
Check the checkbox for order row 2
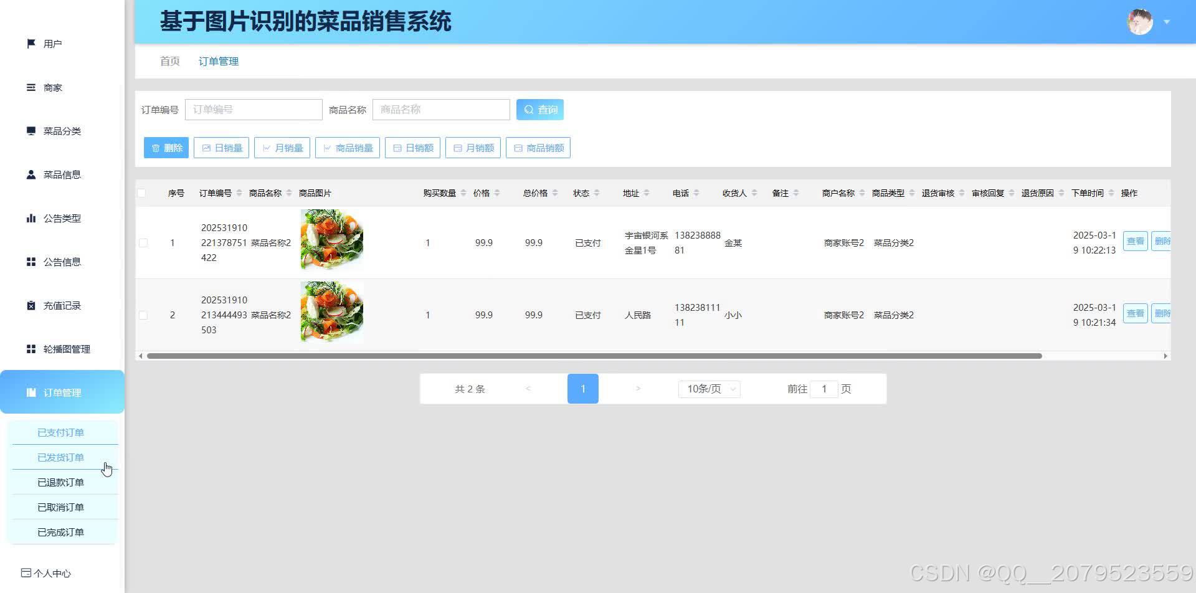coord(143,315)
